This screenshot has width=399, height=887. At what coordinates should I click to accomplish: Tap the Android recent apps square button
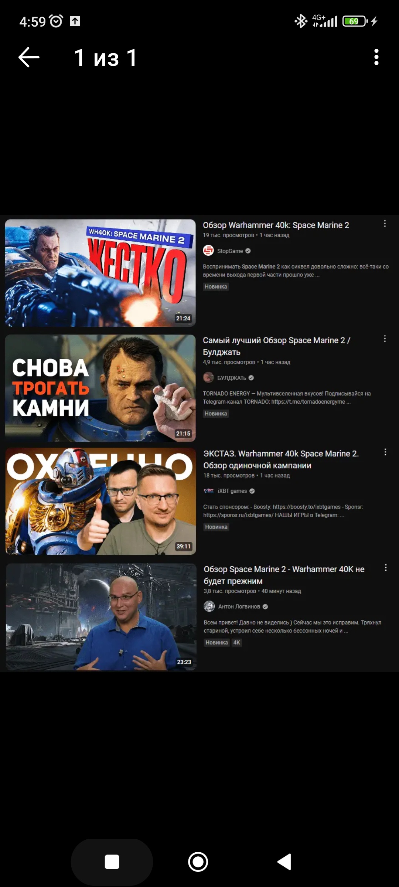[x=112, y=862]
